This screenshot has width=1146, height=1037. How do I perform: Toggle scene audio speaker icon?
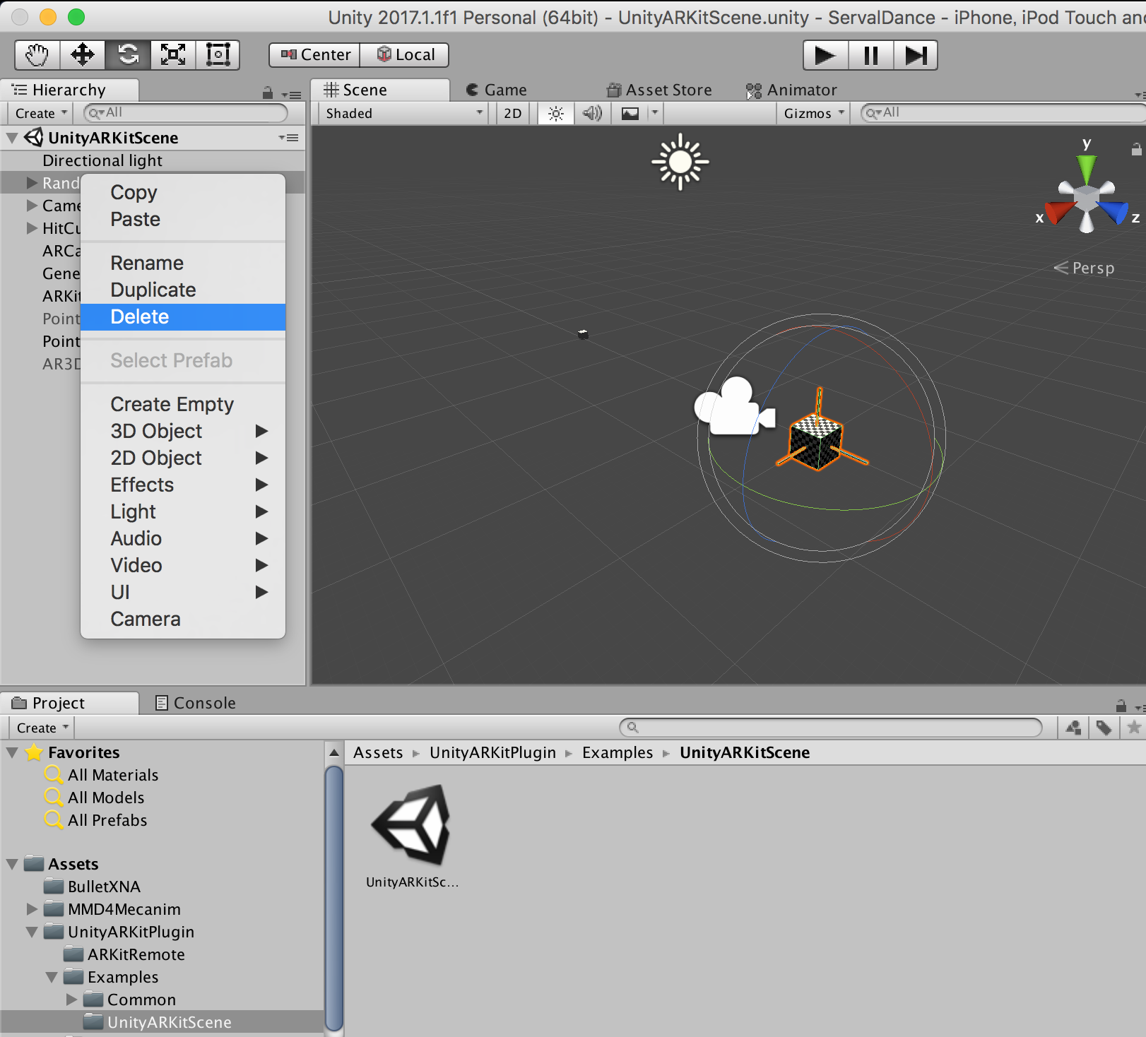click(x=592, y=113)
